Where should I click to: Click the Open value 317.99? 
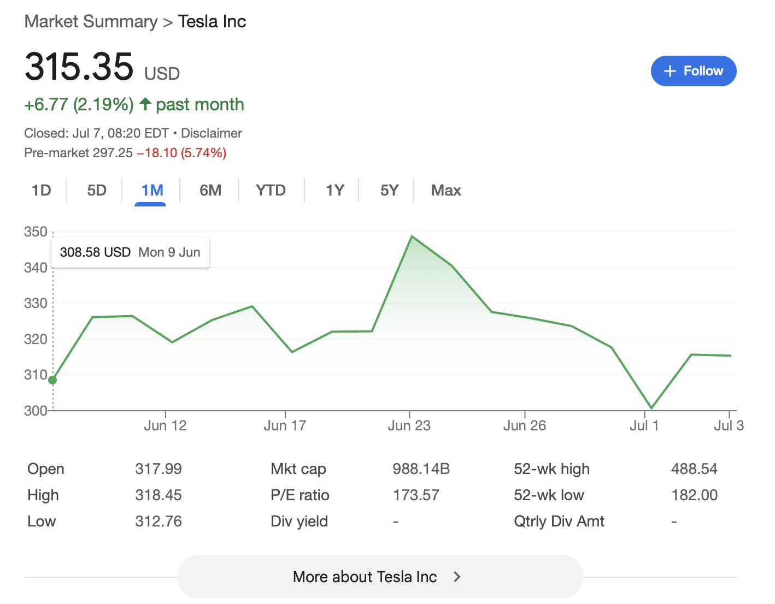[x=158, y=469]
